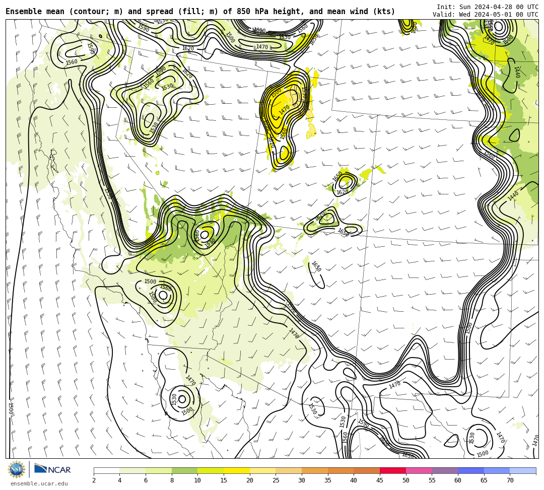Viewport: 544px width, 490px height.
Task: Click the colorbar tick label '8'
Action: 172,480
